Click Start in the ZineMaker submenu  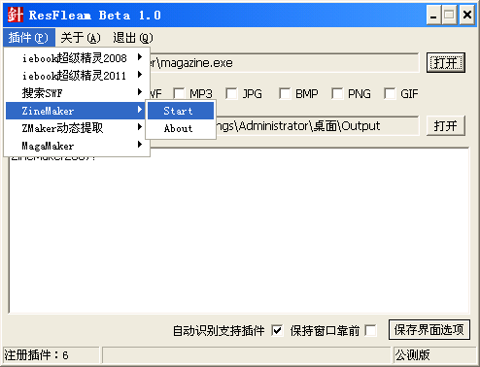(181, 111)
